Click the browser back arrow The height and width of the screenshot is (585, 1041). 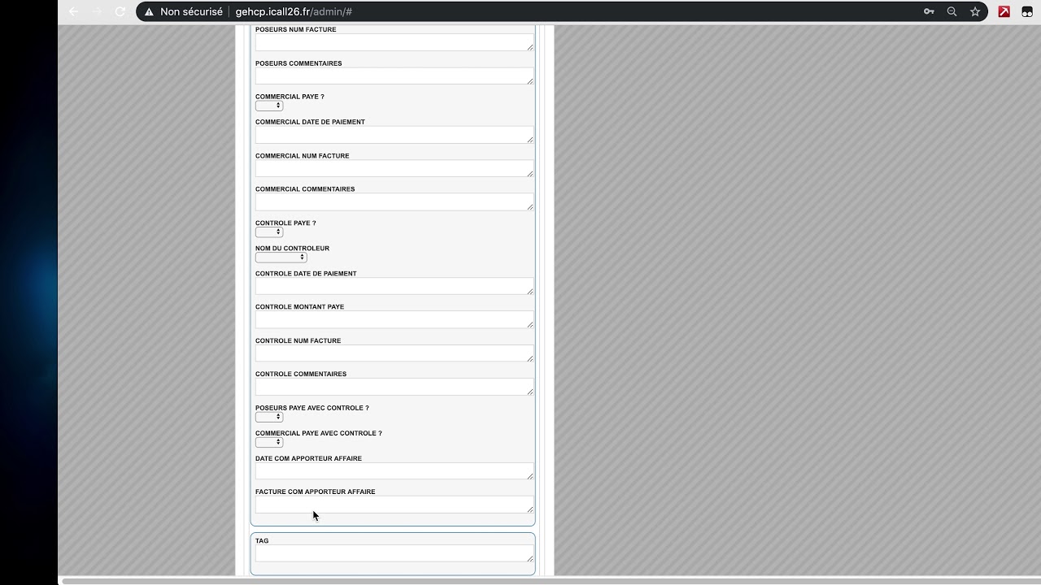tap(74, 11)
